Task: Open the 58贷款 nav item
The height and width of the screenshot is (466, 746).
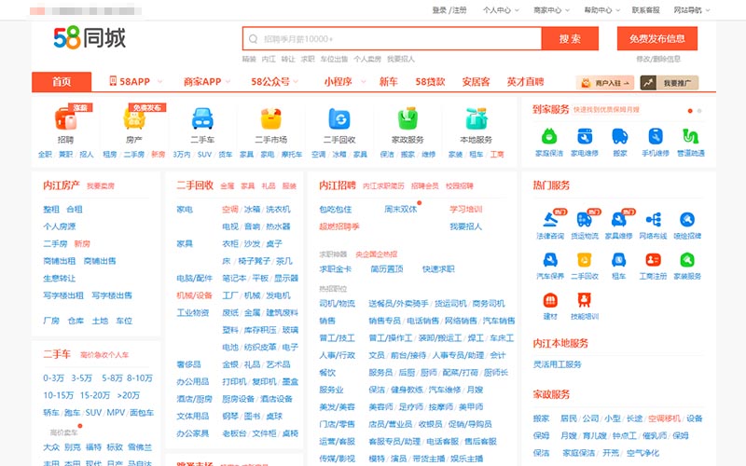Action: coord(430,82)
